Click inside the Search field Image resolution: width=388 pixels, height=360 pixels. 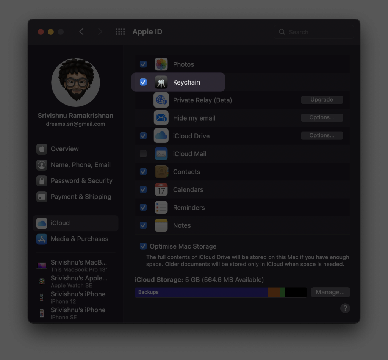[314, 32]
